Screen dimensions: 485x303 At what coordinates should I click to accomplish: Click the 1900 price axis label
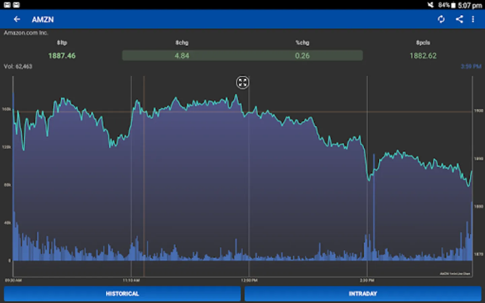pyautogui.click(x=479, y=110)
